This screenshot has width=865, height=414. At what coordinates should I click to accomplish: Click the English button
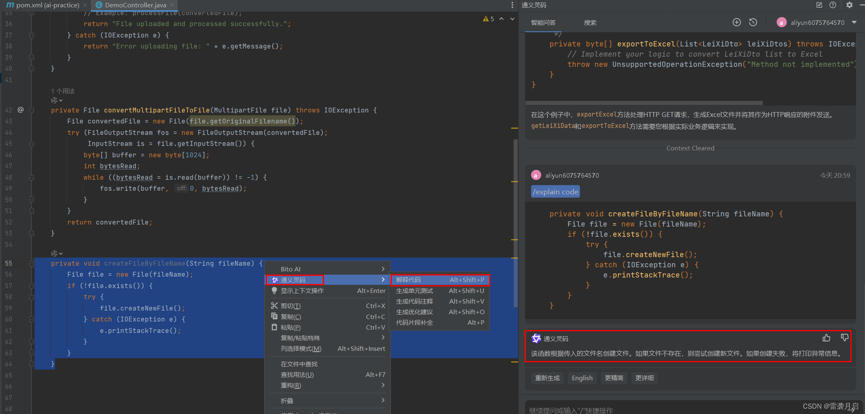pos(582,378)
